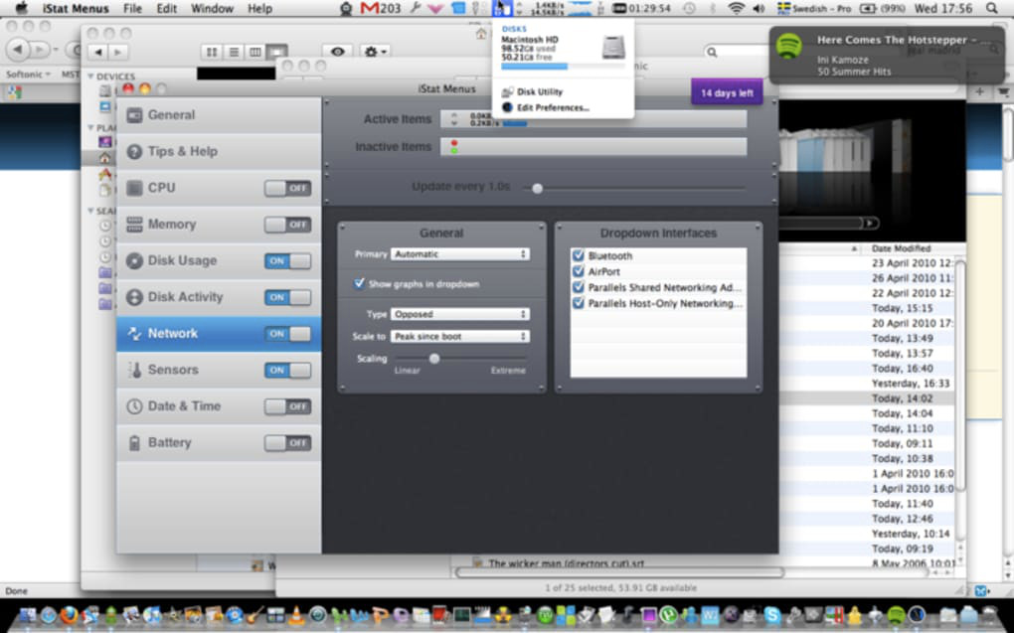The image size is (1014, 633).
Task: Select the row modified Today, 14:02
Action: pyautogui.click(x=867, y=398)
